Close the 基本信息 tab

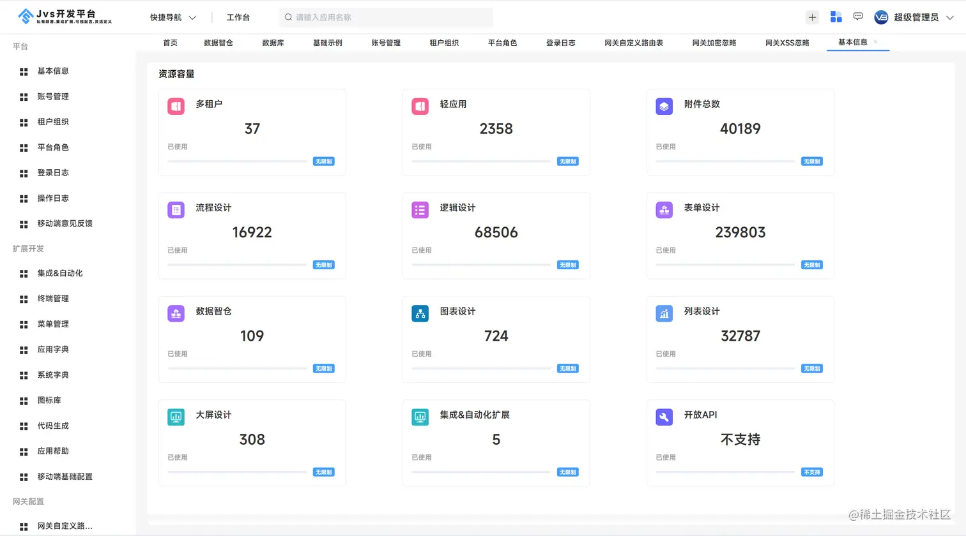[875, 42]
